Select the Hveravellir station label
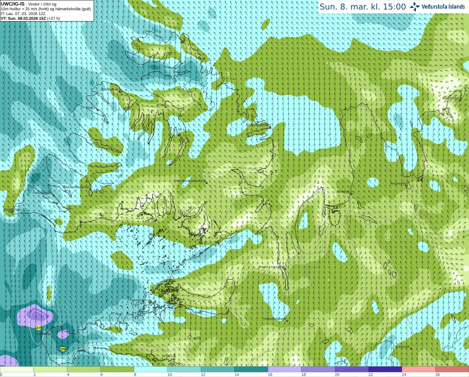This screenshot has width=469, height=377. pos(403,347)
